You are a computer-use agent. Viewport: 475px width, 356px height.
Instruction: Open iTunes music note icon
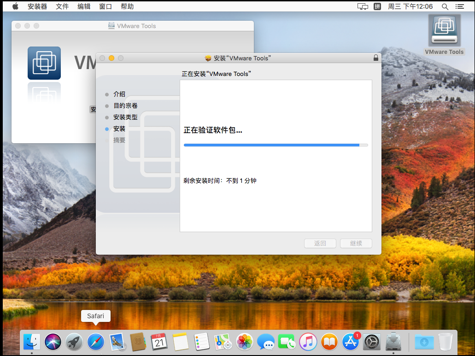click(308, 342)
